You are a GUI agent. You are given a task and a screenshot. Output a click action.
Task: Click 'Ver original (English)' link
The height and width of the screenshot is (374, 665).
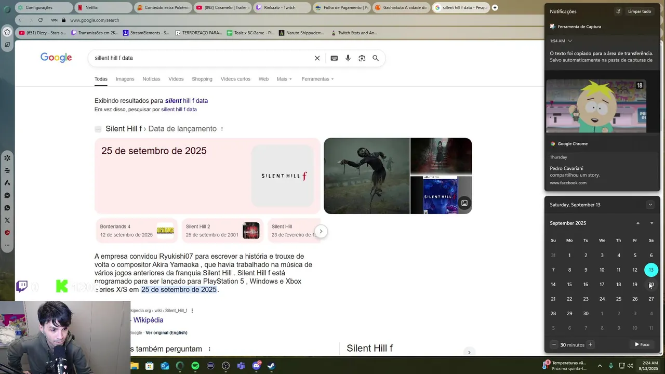pyautogui.click(x=166, y=332)
